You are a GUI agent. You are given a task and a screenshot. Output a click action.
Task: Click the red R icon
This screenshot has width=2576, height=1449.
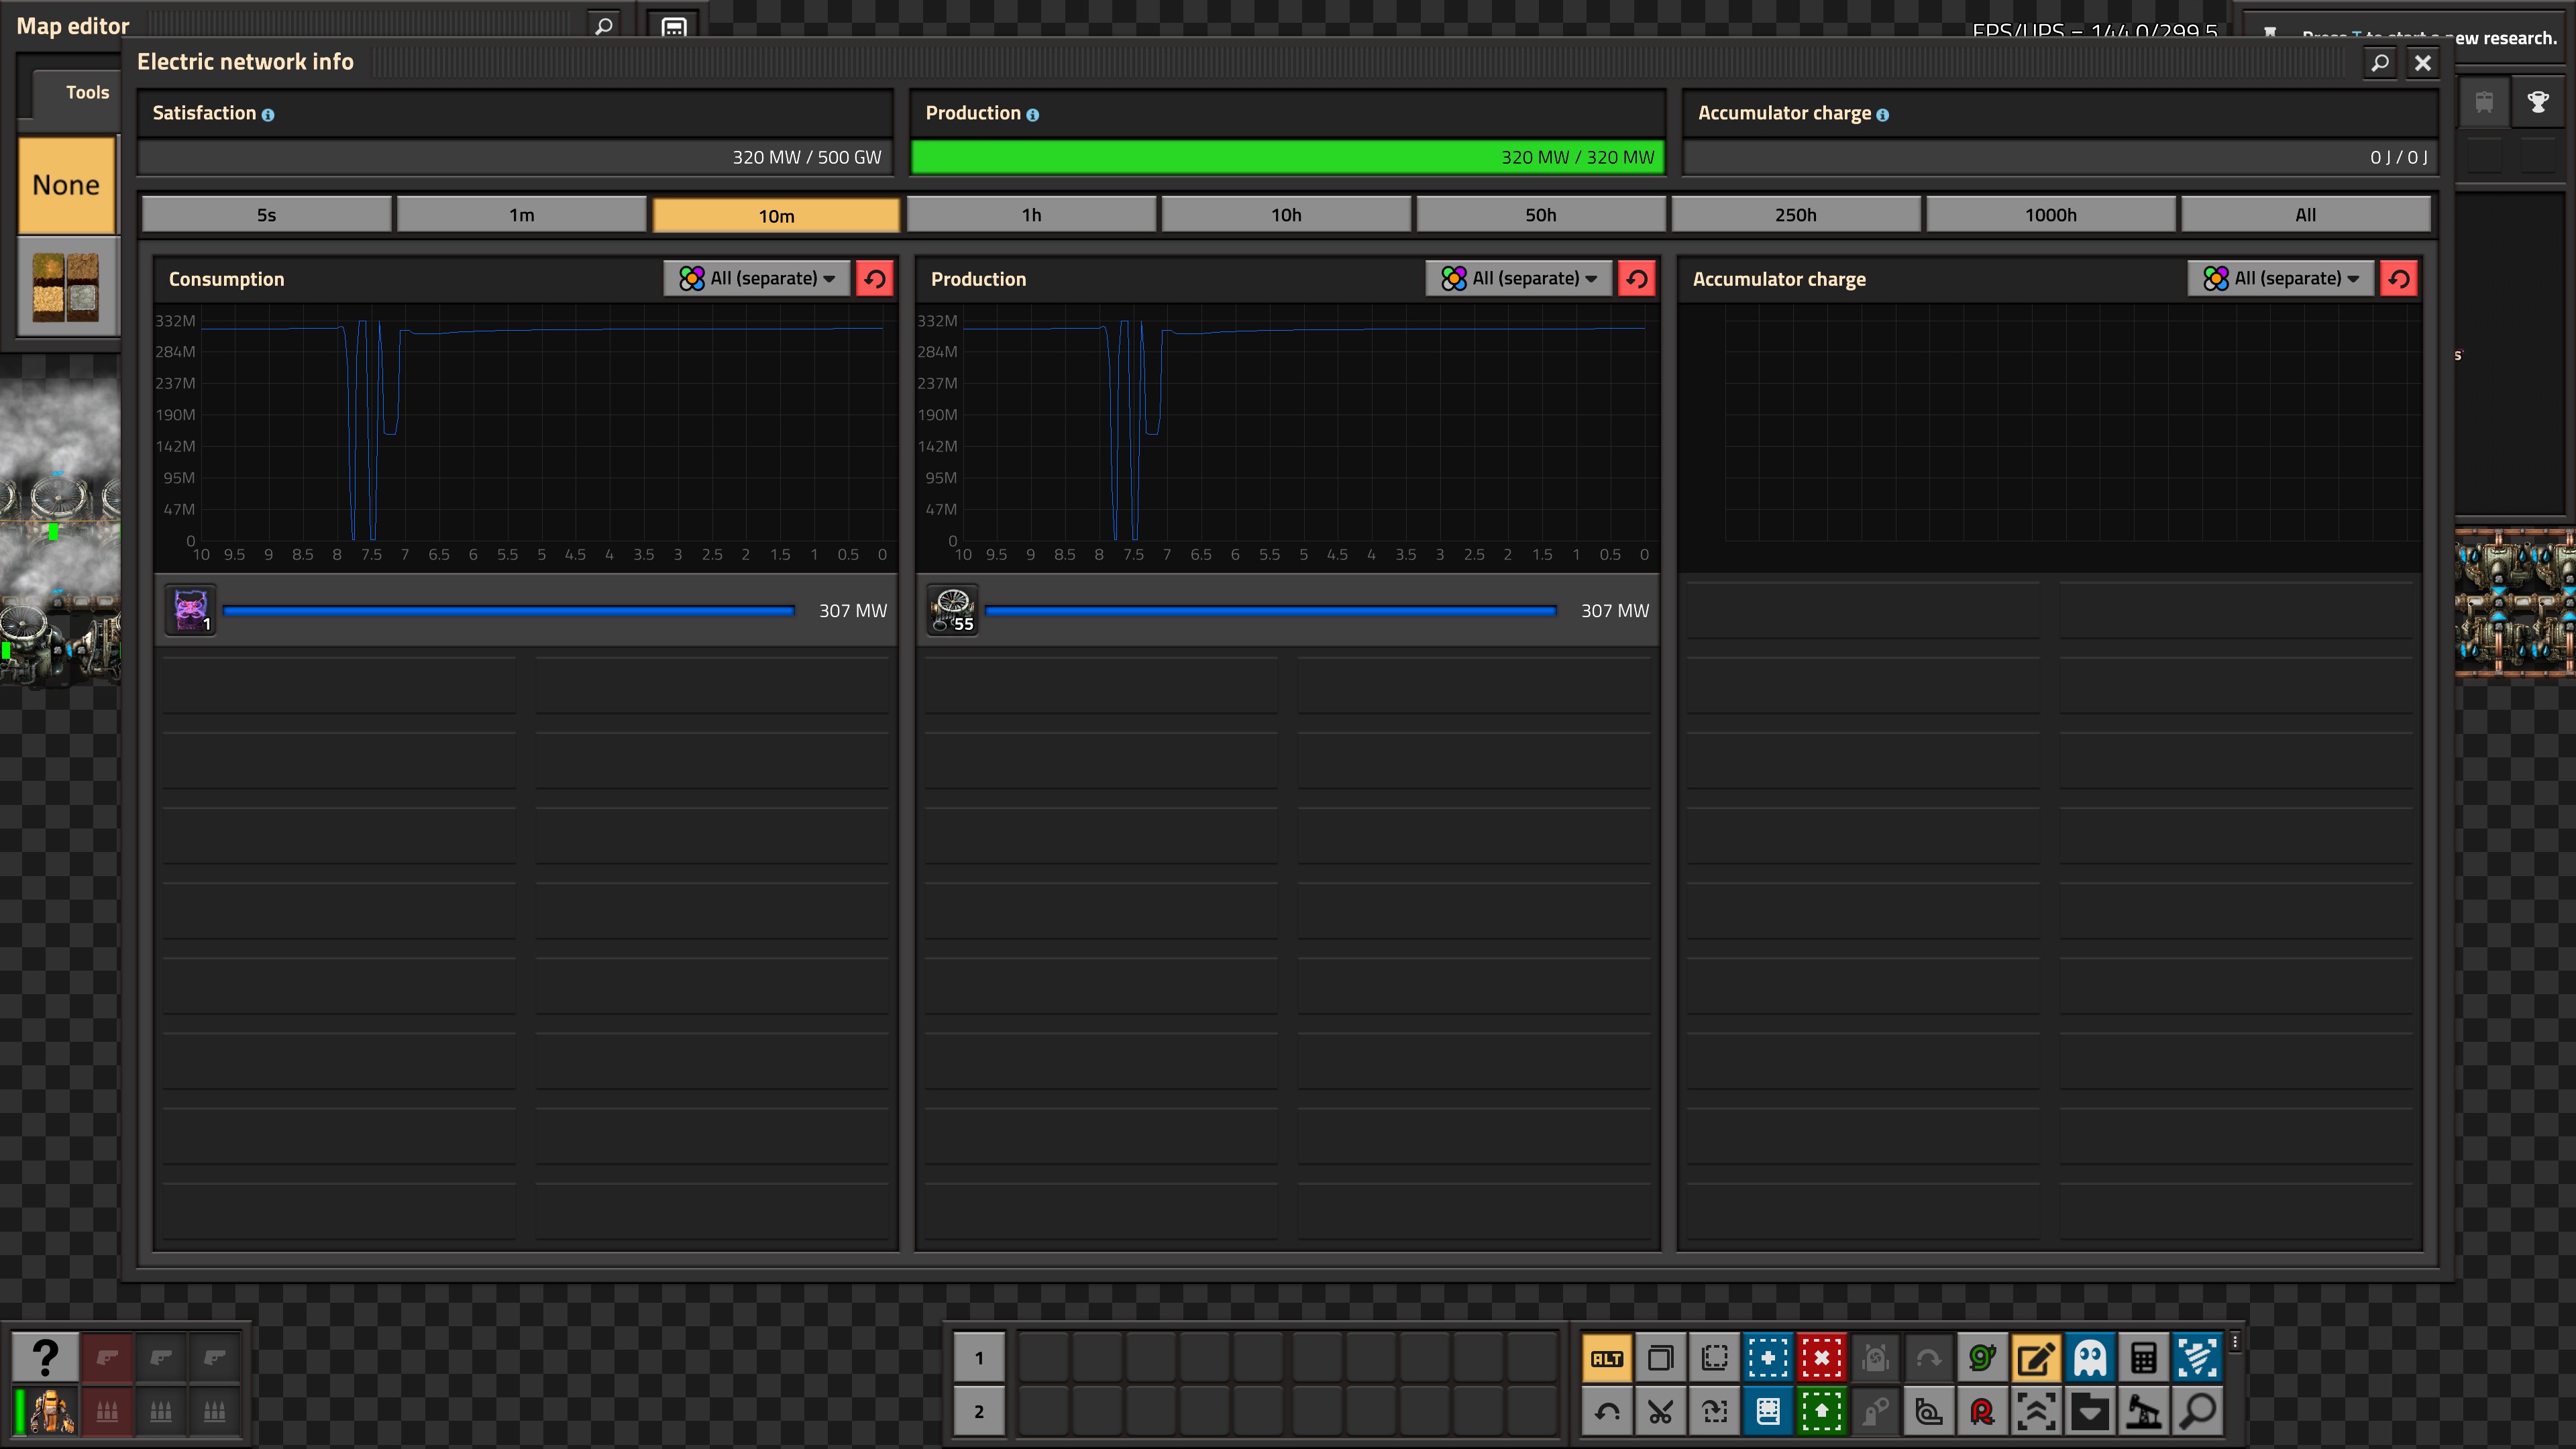pyautogui.click(x=1983, y=1412)
